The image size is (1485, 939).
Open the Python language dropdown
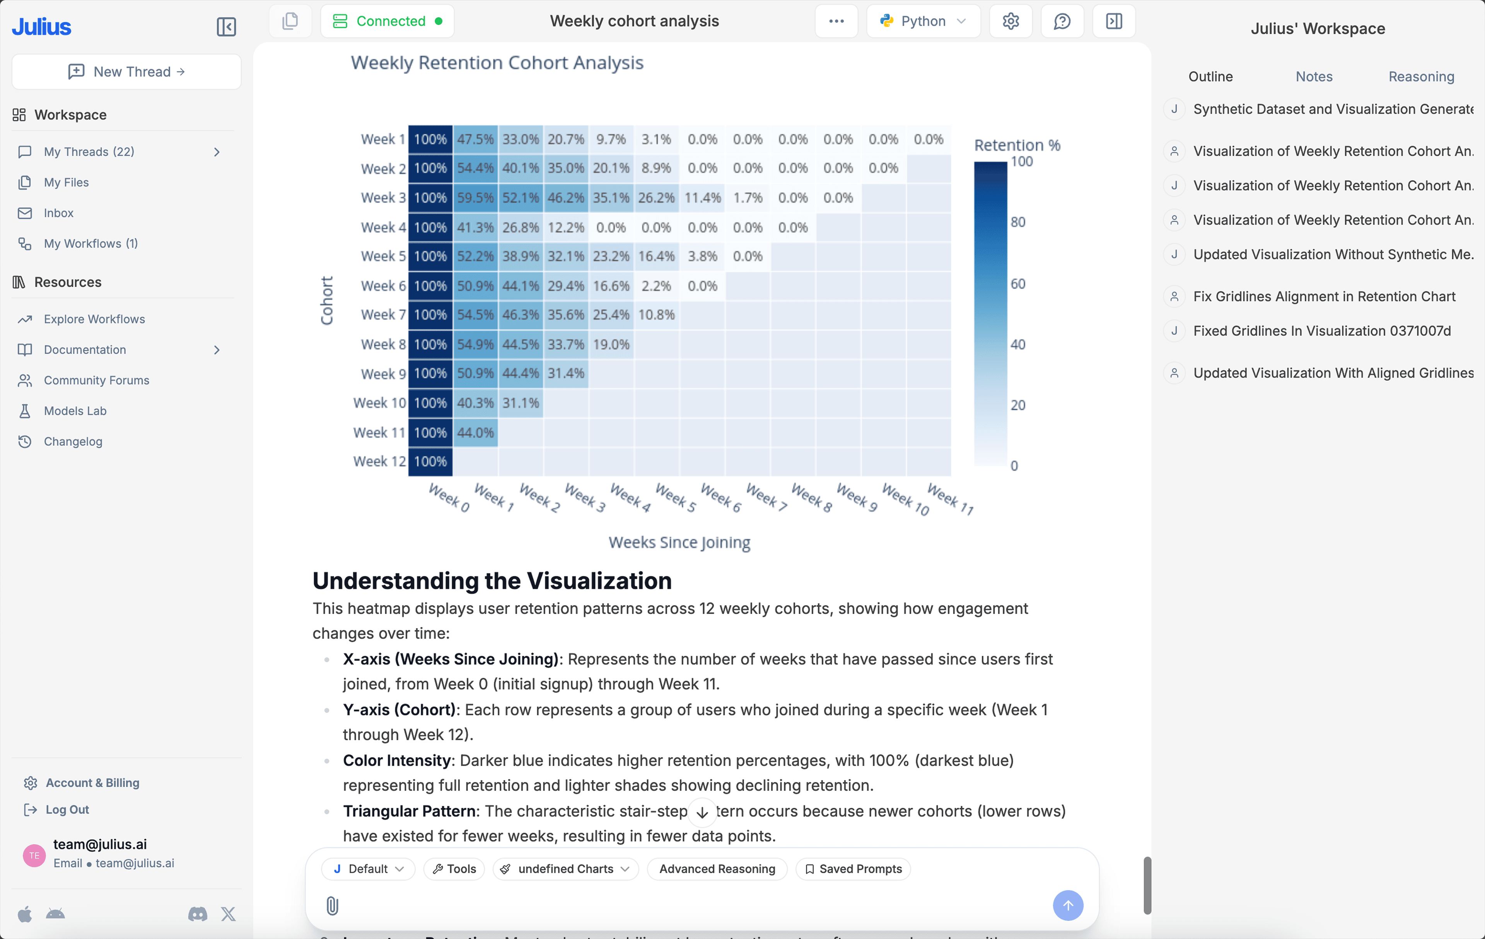[923, 21]
